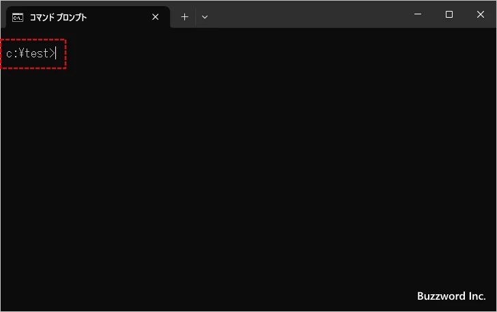
Task: Click the red dashed highlight box border
Action: click(66, 55)
